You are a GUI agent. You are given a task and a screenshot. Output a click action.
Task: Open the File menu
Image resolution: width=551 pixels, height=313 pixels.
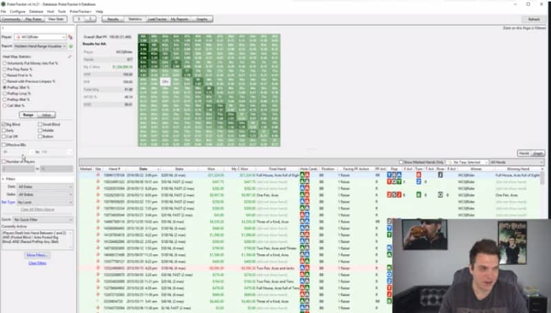pos(3,12)
